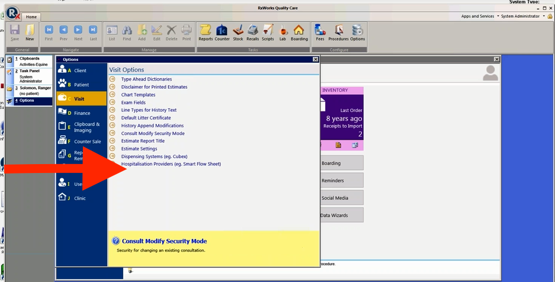Click the RxWorks application logo button
This screenshot has width=555, height=282.
point(13,13)
